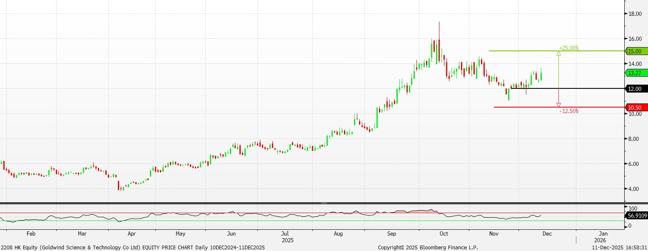
Task: Click the red 10.50 stop price tag
Action: pos(637,107)
